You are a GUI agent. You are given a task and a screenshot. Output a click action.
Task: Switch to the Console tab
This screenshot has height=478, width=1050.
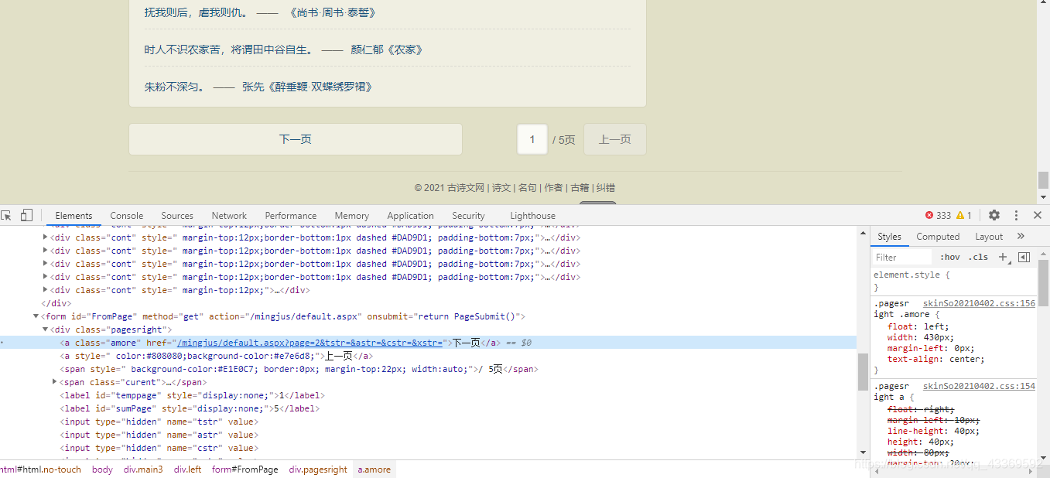point(127,216)
